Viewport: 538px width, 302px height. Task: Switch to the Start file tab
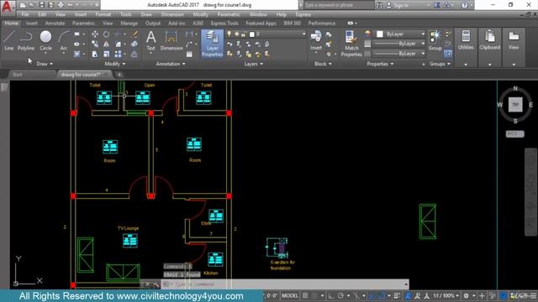pyautogui.click(x=17, y=75)
